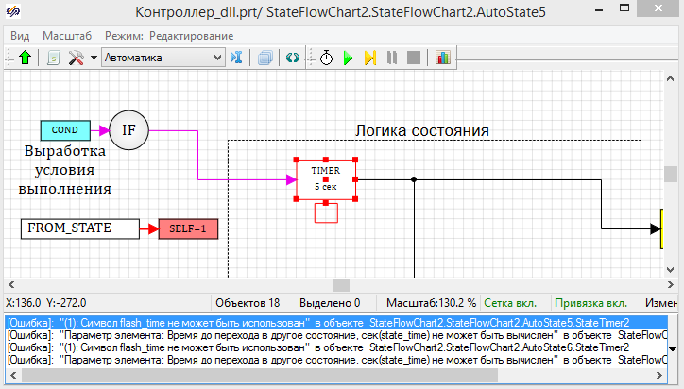Click the canvas scroll down arrow
This screenshot has width=684, height=389.
[x=670, y=270]
